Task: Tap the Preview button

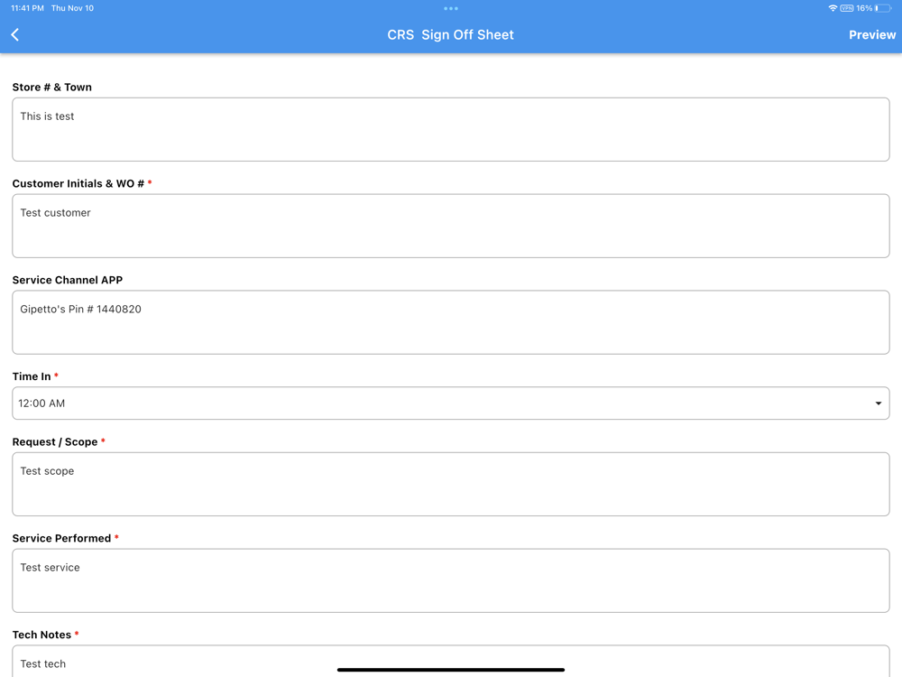Action: click(x=872, y=34)
